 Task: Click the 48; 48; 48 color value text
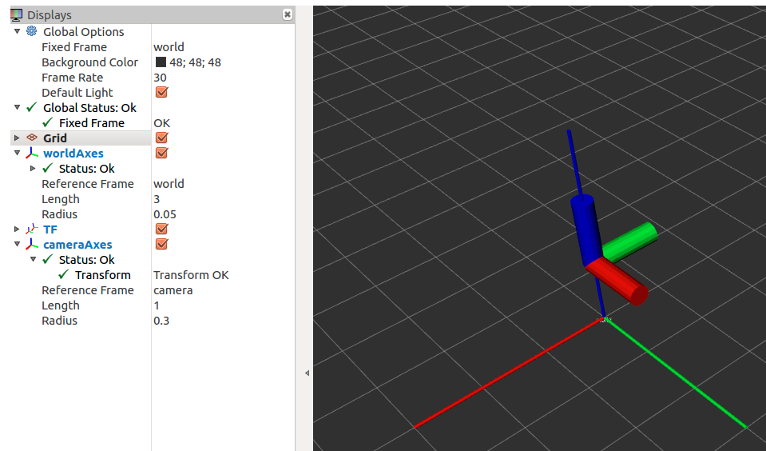tap(195, 62)
